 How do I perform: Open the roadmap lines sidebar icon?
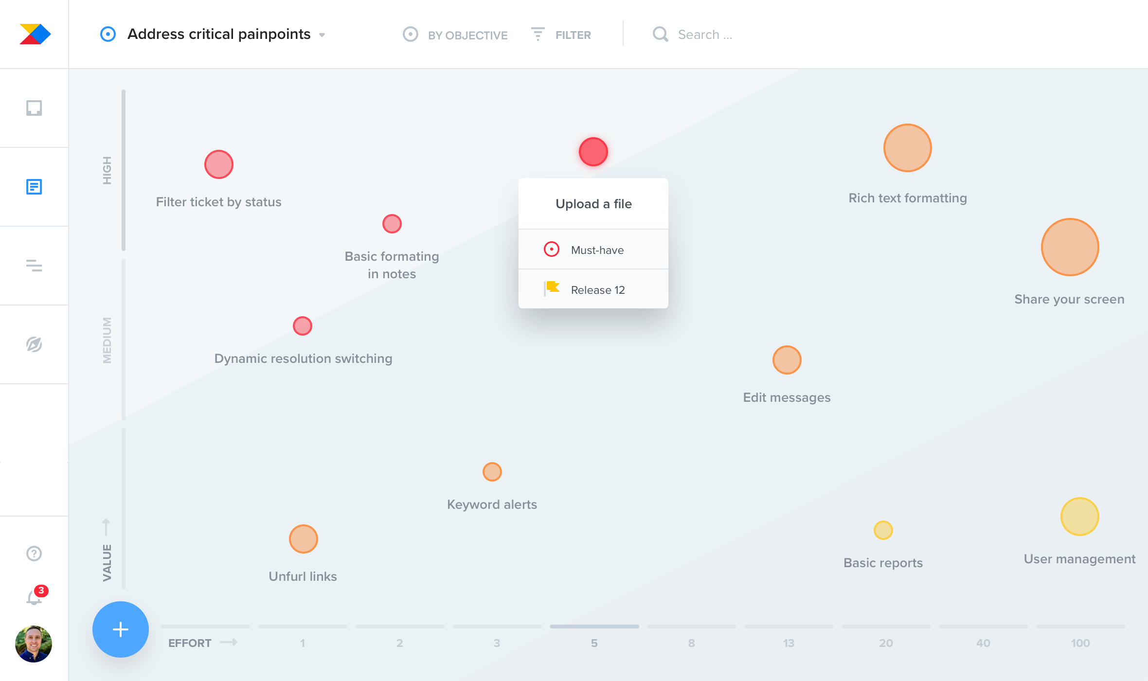pos(34,266)
